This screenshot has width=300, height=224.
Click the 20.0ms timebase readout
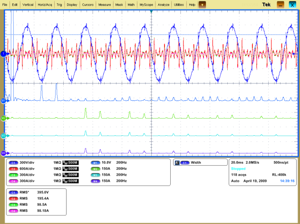click(x=237, y=162)
